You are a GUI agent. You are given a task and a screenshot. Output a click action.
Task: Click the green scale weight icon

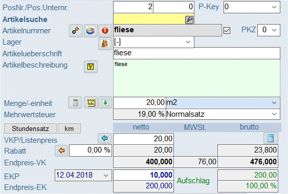[x=105, y=102]
